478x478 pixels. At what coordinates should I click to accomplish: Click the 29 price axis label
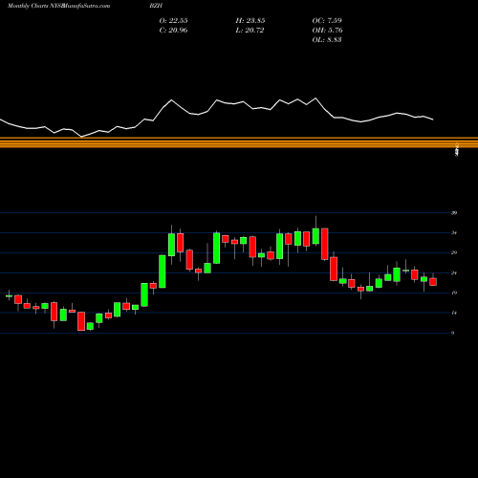[x=454, y=252]
